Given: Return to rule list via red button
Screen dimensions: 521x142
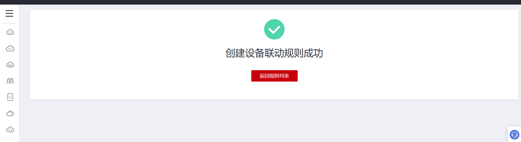Looking at the screenshot, I should [x=274, y=76].
